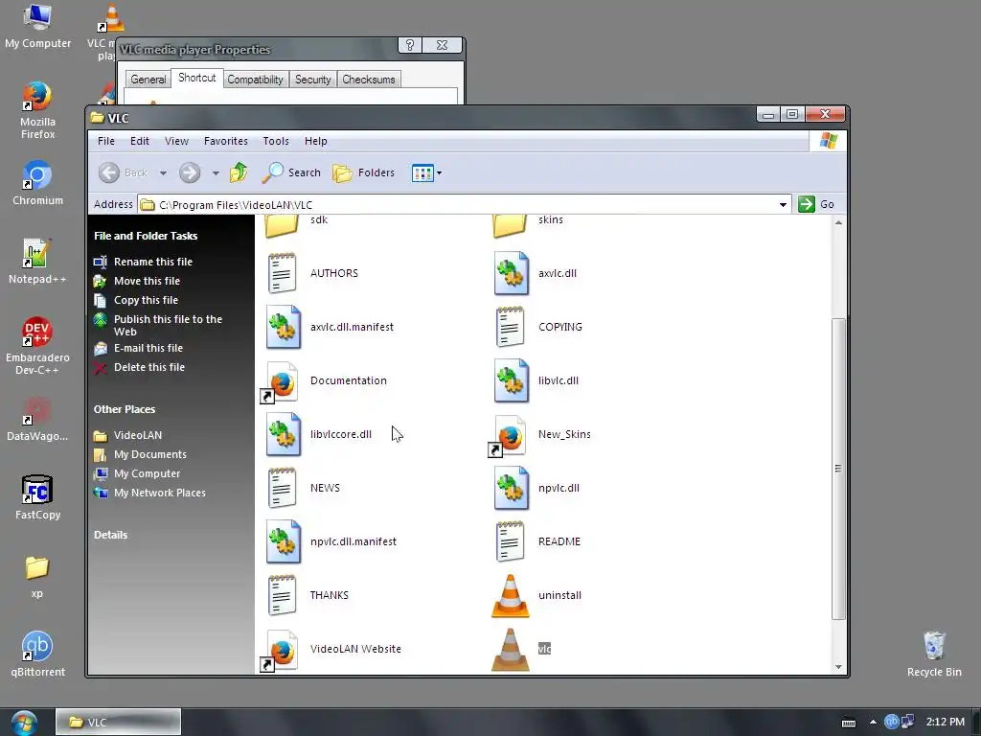981x736 pixels.
Task: Click the VLC taskbar button
Action: 118,723
